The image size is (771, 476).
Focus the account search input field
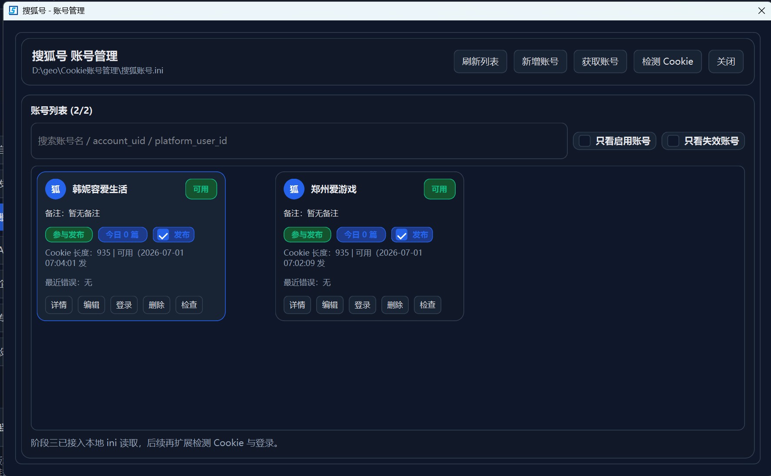[x=299, y=141]
